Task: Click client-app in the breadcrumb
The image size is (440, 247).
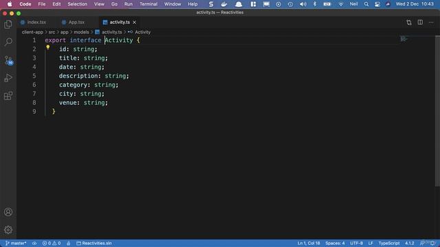Action: 32,32
